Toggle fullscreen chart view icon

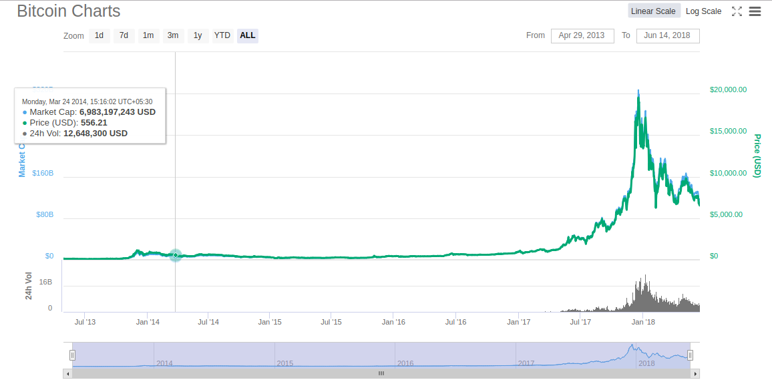(737, 11)
